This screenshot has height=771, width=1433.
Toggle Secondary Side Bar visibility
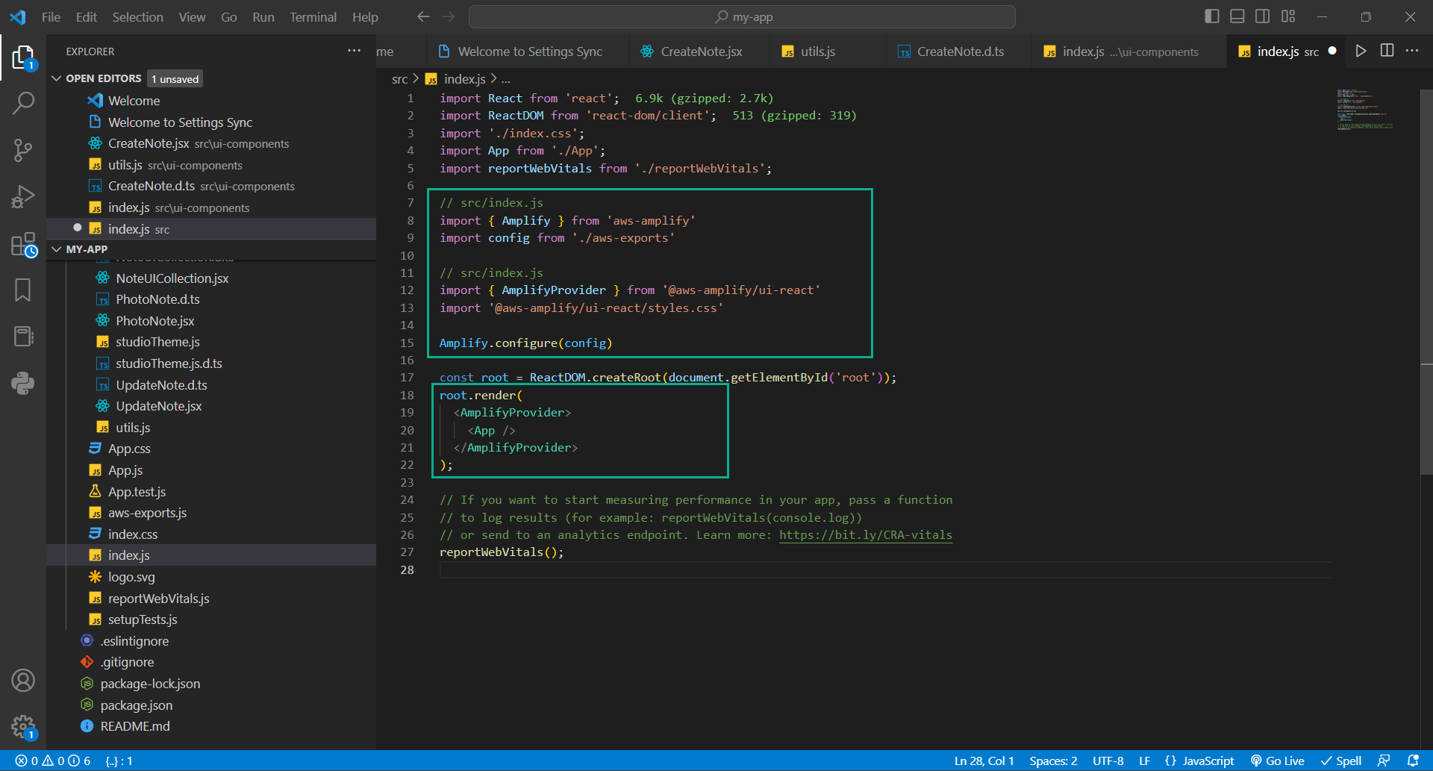(x=1263, y=16)
